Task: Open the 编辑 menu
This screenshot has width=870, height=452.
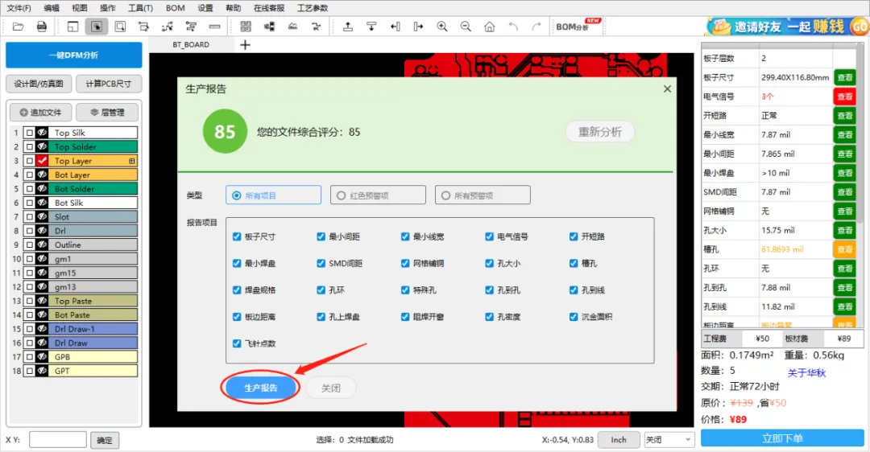Action: coord(51,8)
